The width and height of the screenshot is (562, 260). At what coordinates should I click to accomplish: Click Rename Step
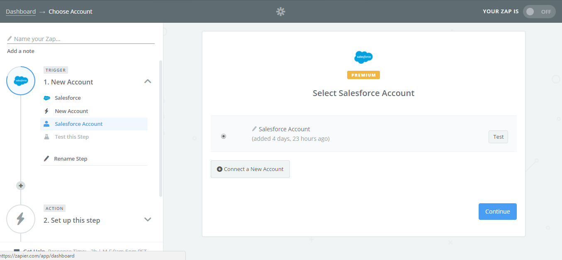[x=71, y=159]
